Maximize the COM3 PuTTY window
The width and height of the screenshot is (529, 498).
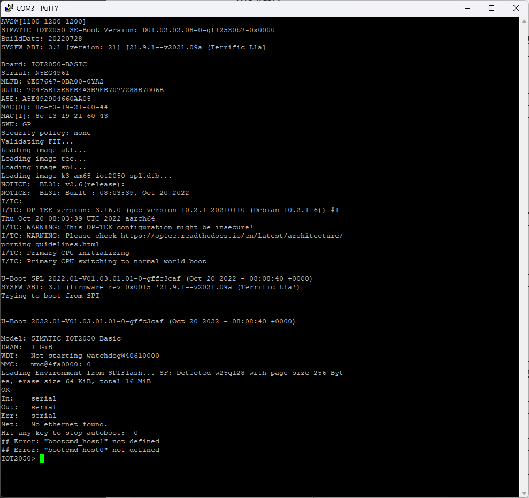(x=492, y=8)
